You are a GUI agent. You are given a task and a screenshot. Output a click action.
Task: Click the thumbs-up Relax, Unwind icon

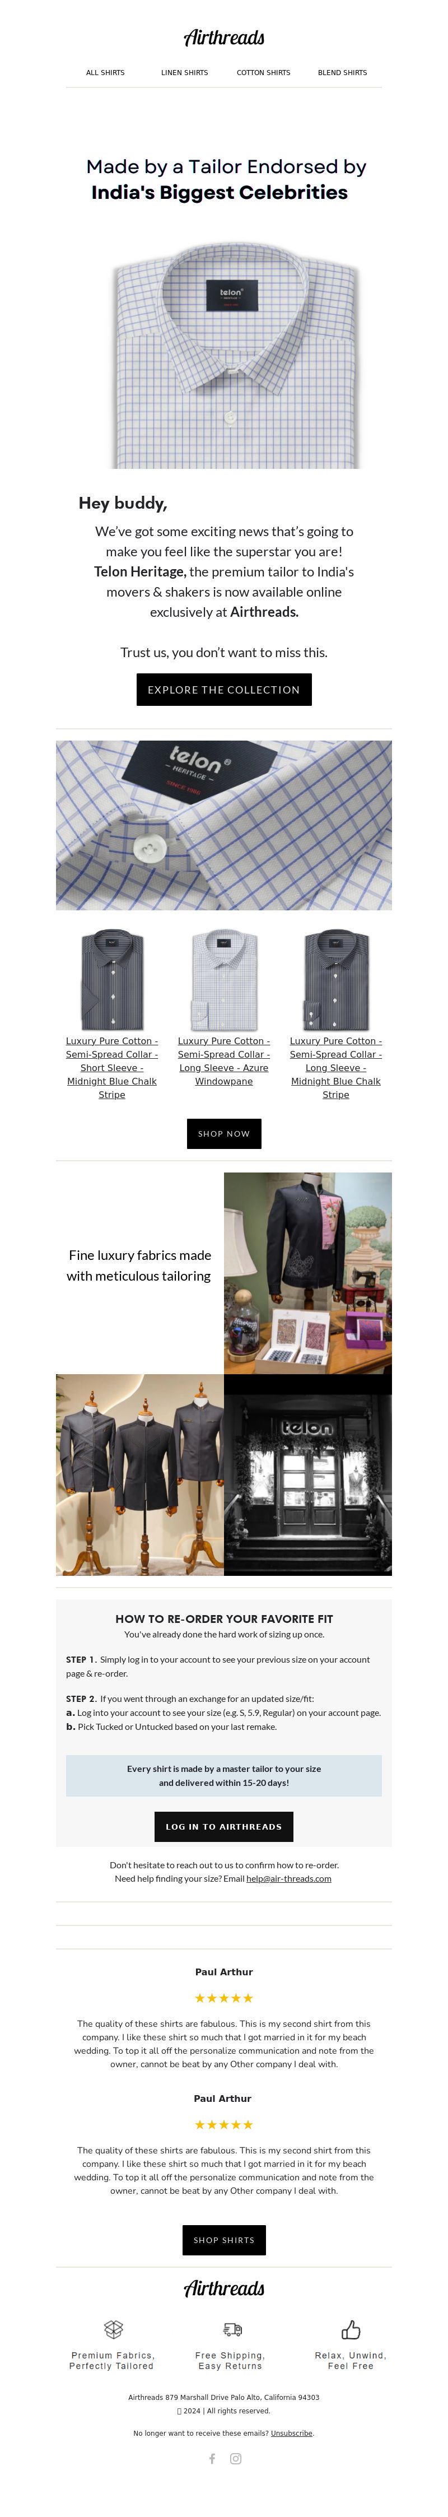[351, 2329]
